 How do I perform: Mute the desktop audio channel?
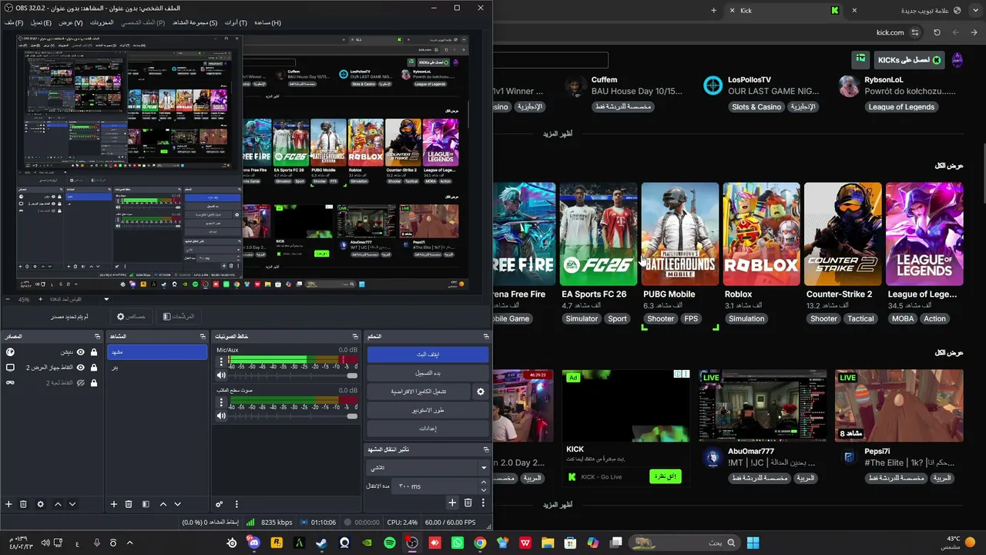pos(222,416)
